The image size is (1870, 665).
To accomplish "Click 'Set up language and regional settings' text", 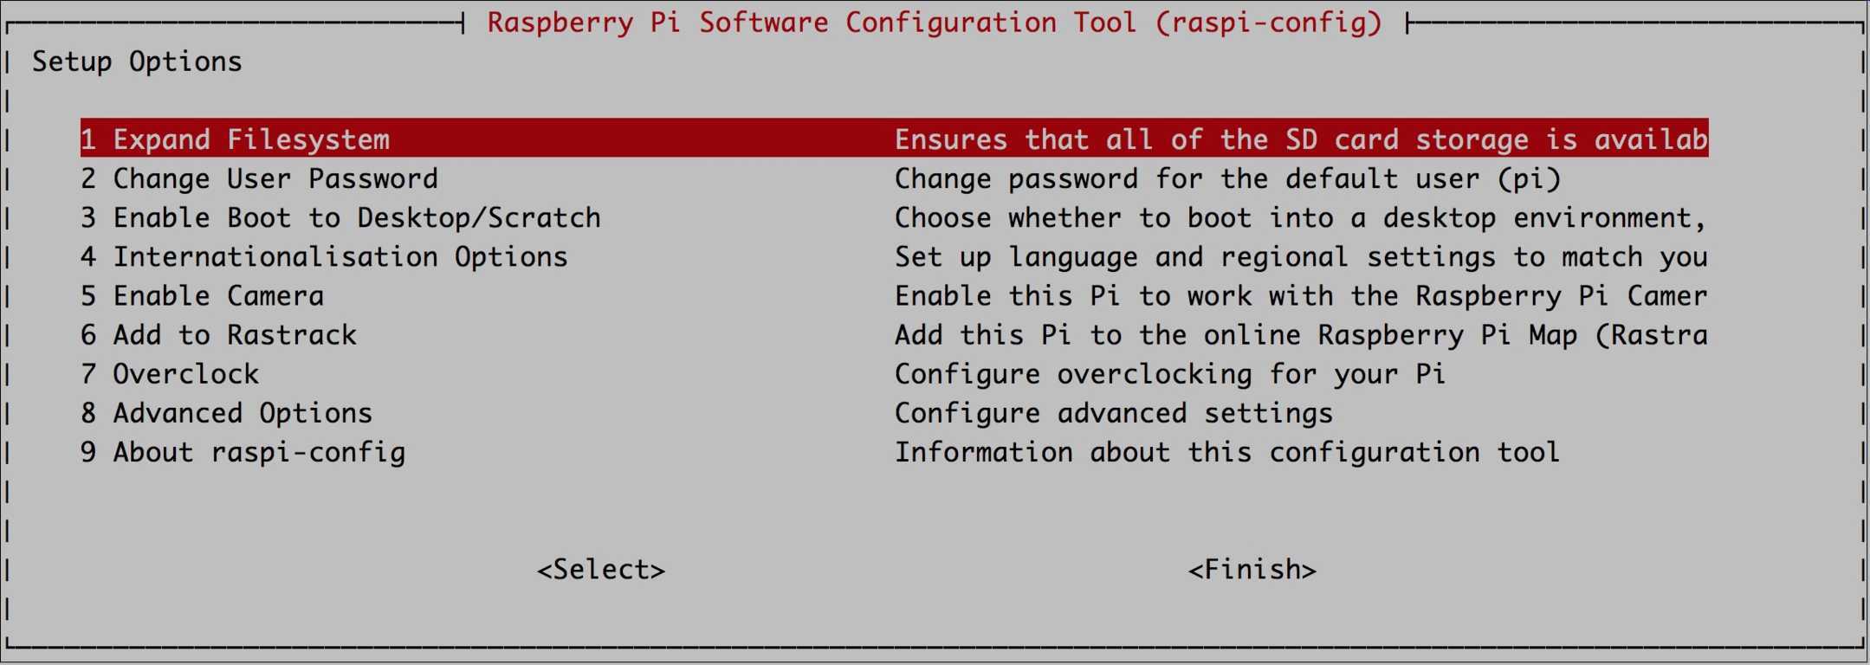I will 1195,256.
